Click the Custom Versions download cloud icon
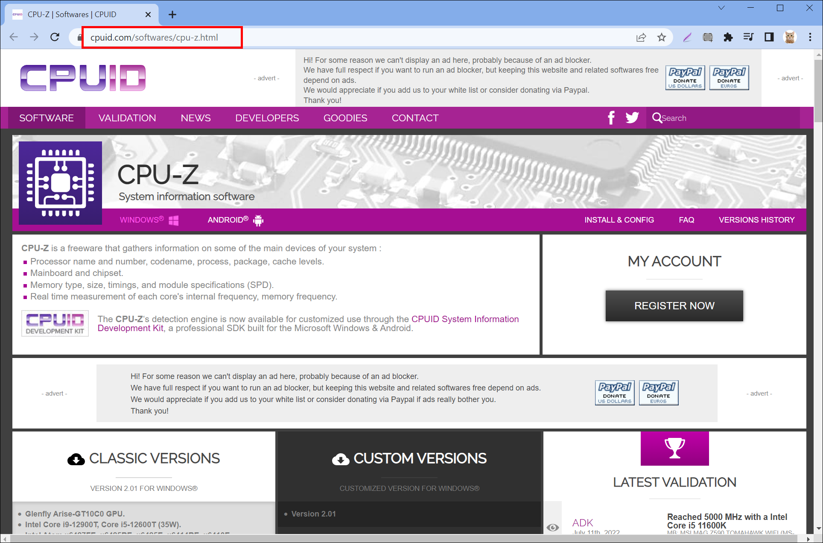The height and width of the screenshot is (543, 823). (341, 459)
